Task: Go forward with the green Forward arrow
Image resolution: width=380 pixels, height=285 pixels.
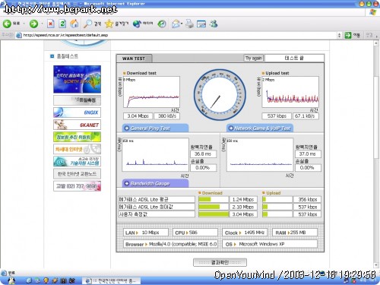Action: (x=33, y=24)
